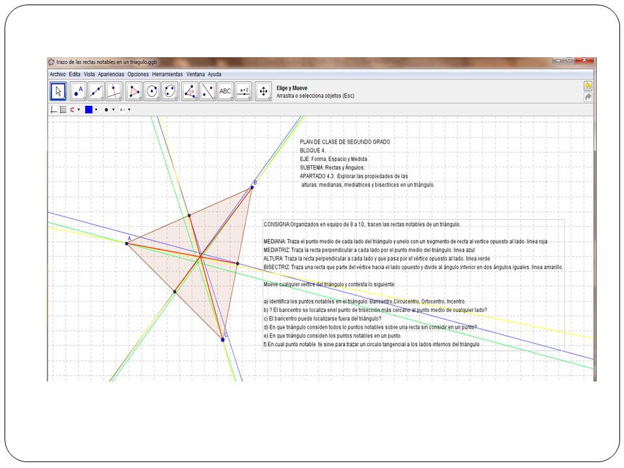This screenshot has width=624, height=468.
Task: Open the Ventana menu
Action: (x=196, y=74)
